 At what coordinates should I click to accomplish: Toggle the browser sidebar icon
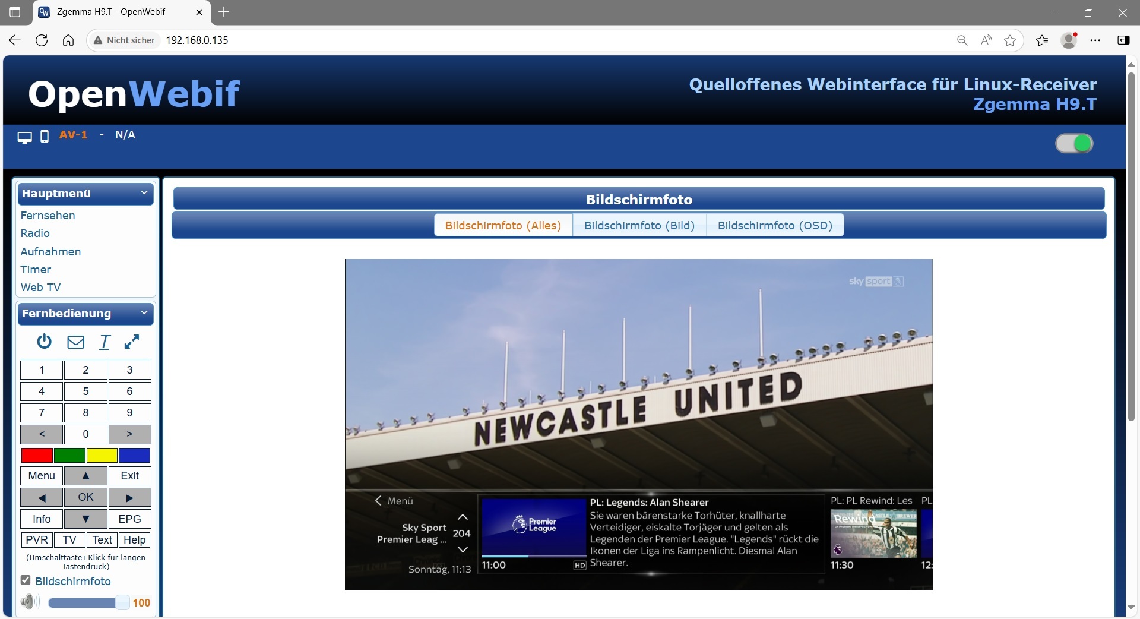pyautogui.click(x=1123, y=40)
